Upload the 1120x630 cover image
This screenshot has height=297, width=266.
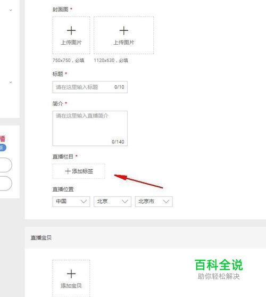click(x=123, y=35)
